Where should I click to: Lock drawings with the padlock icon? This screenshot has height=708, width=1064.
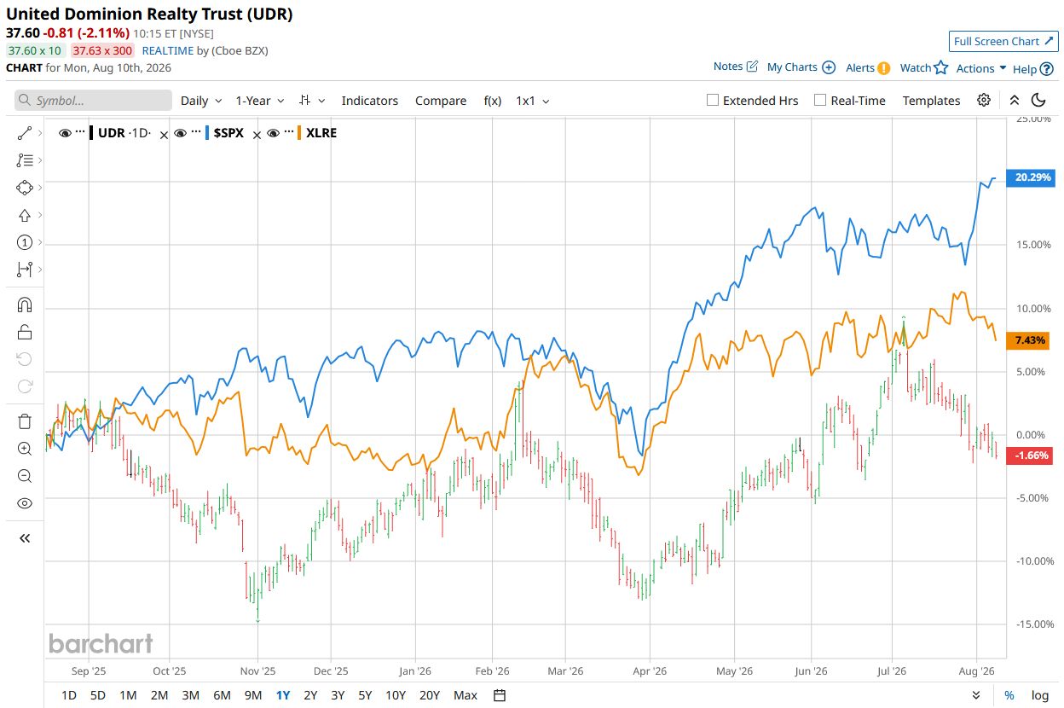click(24, 332)
